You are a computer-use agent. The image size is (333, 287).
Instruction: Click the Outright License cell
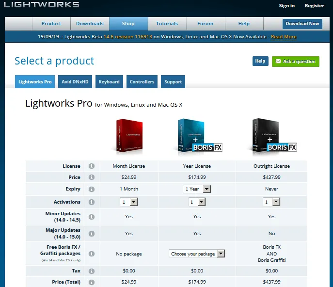tap(271, 166)
